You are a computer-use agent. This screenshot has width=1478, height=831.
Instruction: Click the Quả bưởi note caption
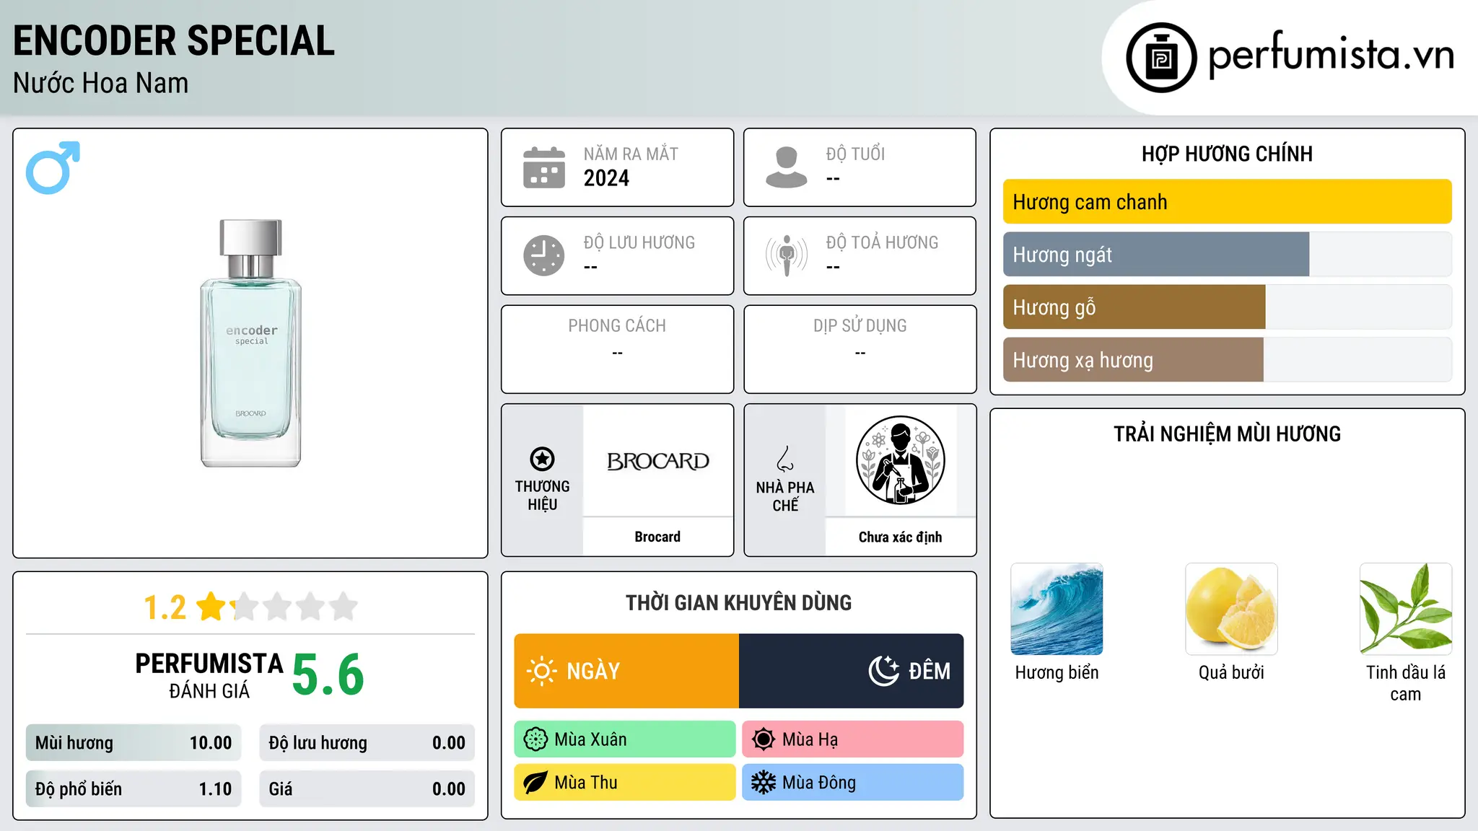[1231, 672]
